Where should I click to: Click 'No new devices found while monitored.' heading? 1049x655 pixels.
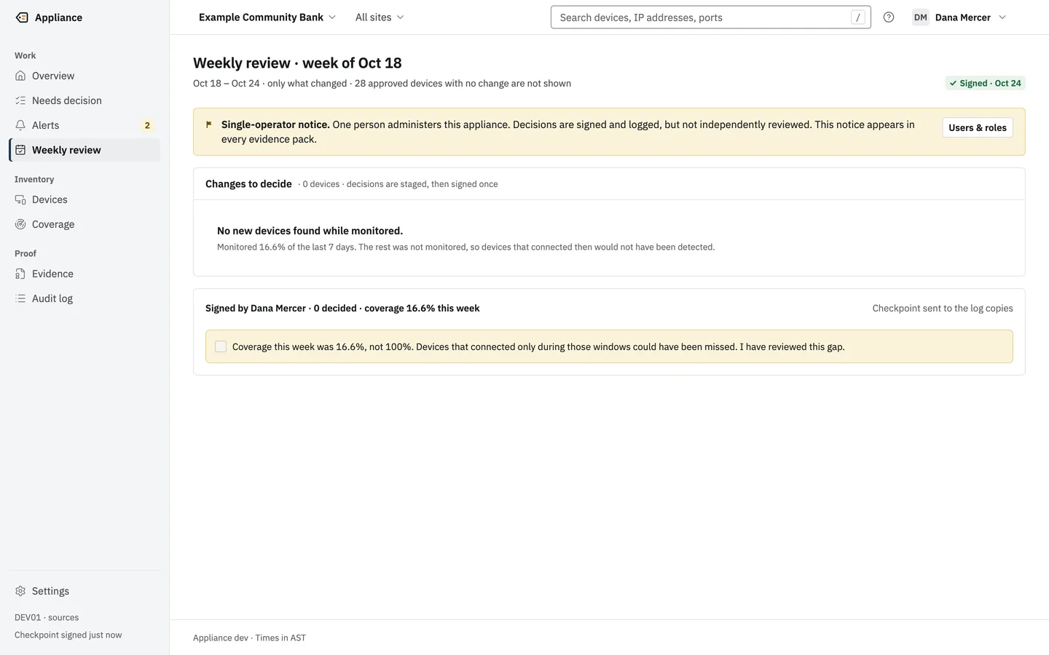[310, 231]
